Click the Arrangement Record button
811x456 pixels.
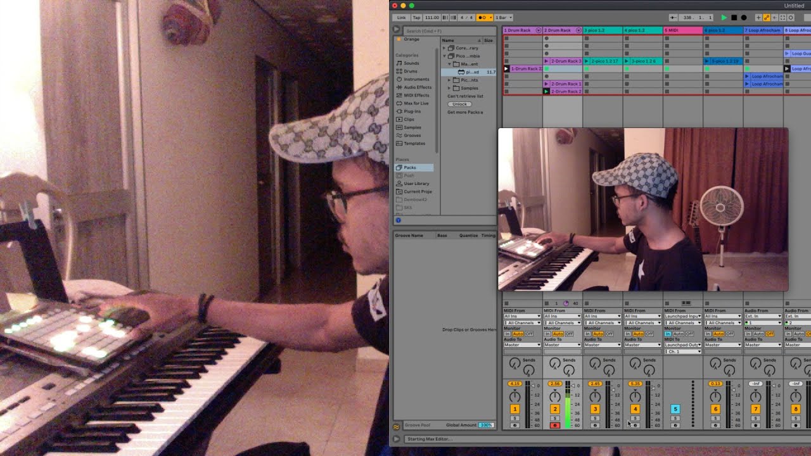point(744,18)
